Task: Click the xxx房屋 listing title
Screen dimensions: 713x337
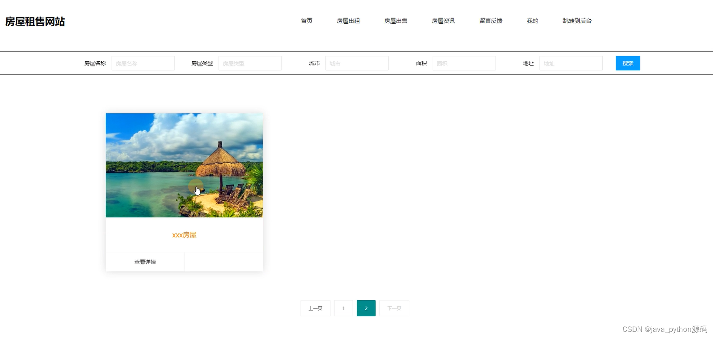Action: point(184,235)
